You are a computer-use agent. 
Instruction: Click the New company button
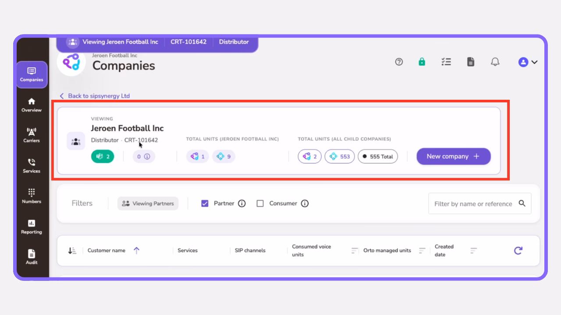454,156
